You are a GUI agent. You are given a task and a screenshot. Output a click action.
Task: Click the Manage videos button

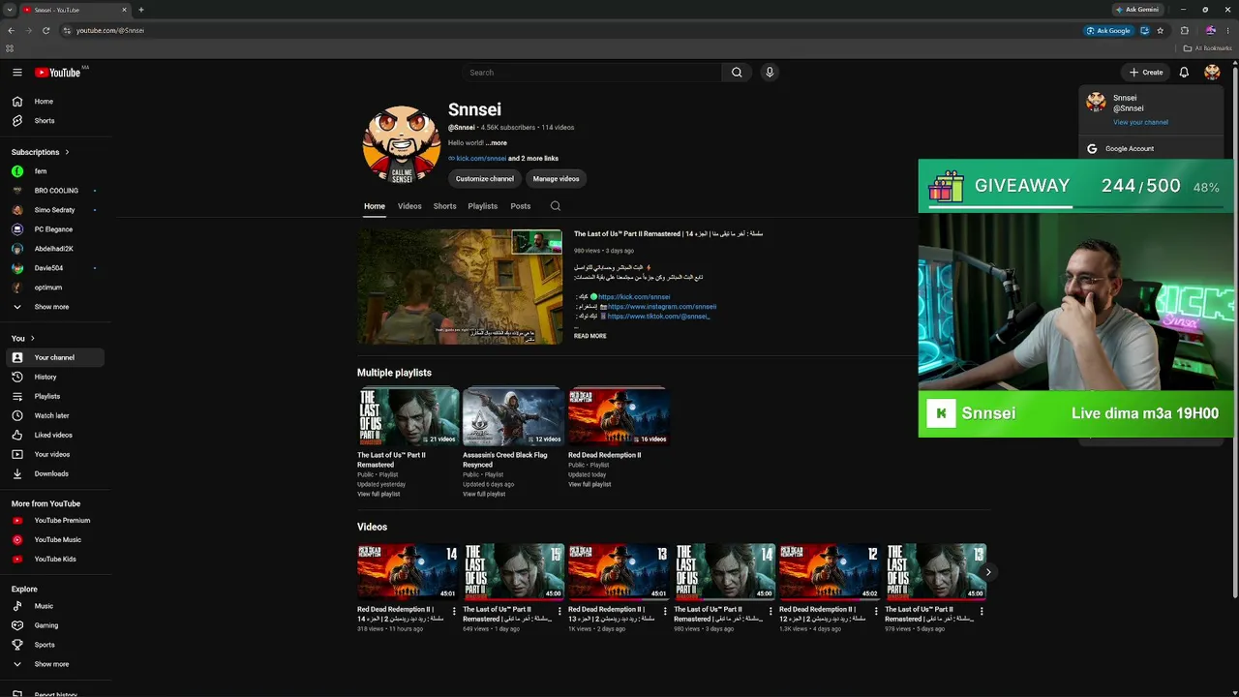pos(556,179)
